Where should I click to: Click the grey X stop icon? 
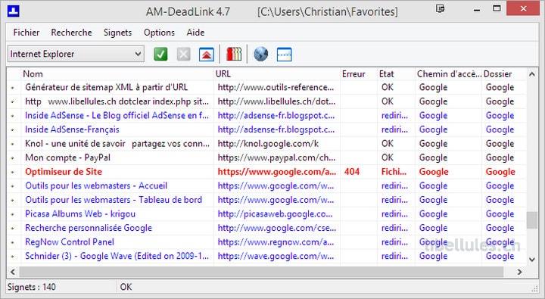point(183,55)
